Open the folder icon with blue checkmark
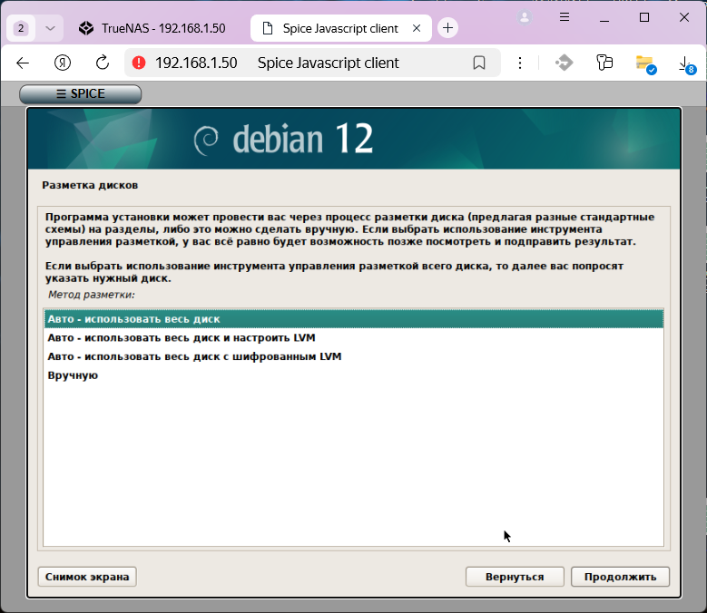This screenshot has width=707, height=613. [645, 64]
